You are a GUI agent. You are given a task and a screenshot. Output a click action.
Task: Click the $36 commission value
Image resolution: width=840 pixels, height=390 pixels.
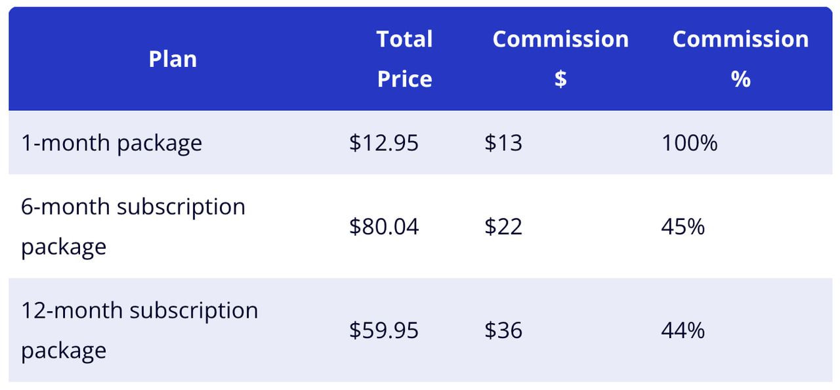tap(503, 330)
